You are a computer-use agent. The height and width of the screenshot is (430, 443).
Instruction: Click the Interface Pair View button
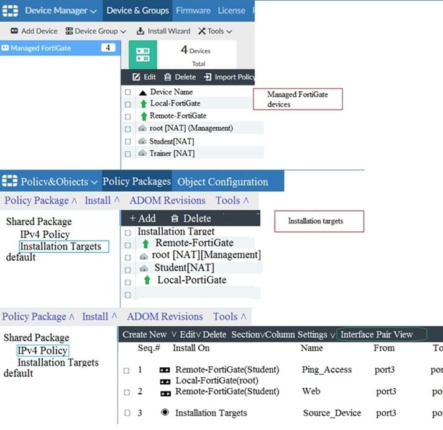(x=377, y=334)
